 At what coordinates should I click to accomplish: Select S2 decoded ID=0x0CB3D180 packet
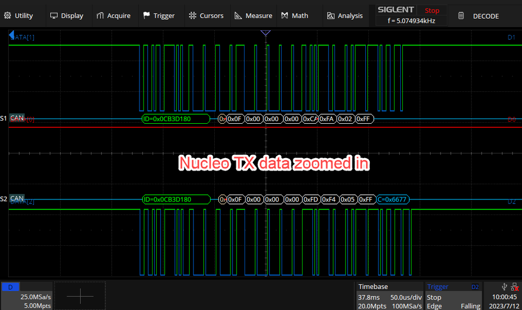click(176, 199)
